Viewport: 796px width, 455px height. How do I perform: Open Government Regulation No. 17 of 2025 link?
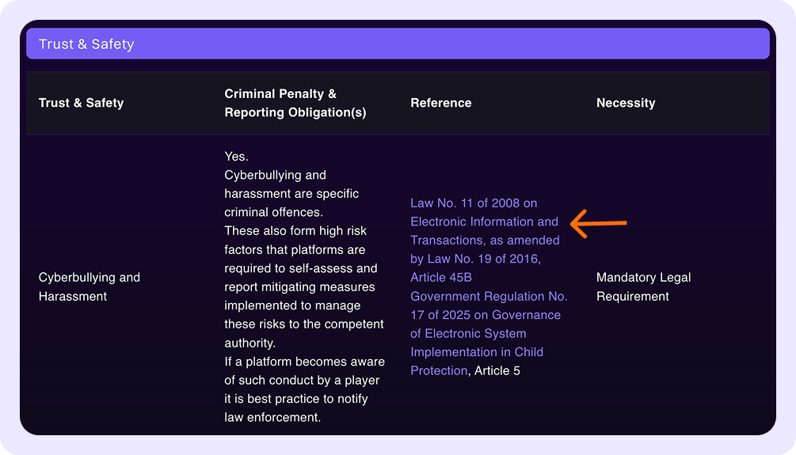(x=488, y=297)
